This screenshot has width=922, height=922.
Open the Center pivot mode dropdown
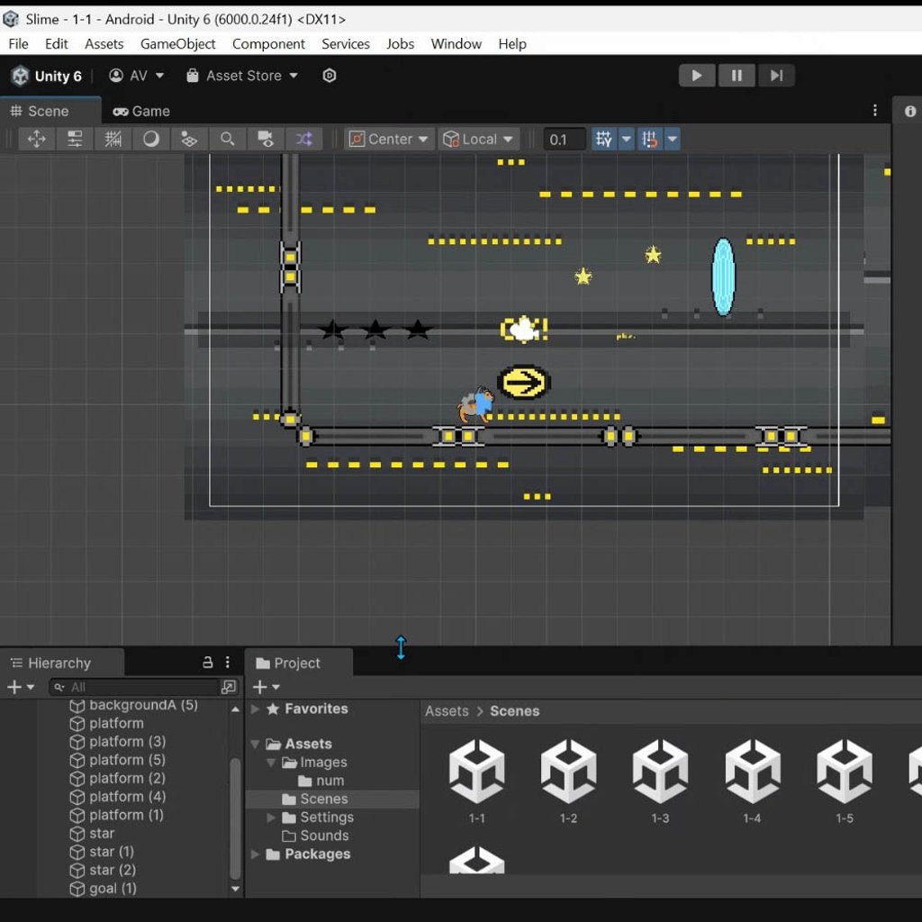point(389,139)
